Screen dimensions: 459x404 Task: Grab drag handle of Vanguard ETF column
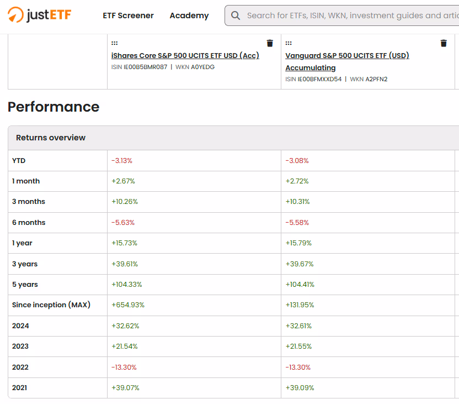[289, 43]
